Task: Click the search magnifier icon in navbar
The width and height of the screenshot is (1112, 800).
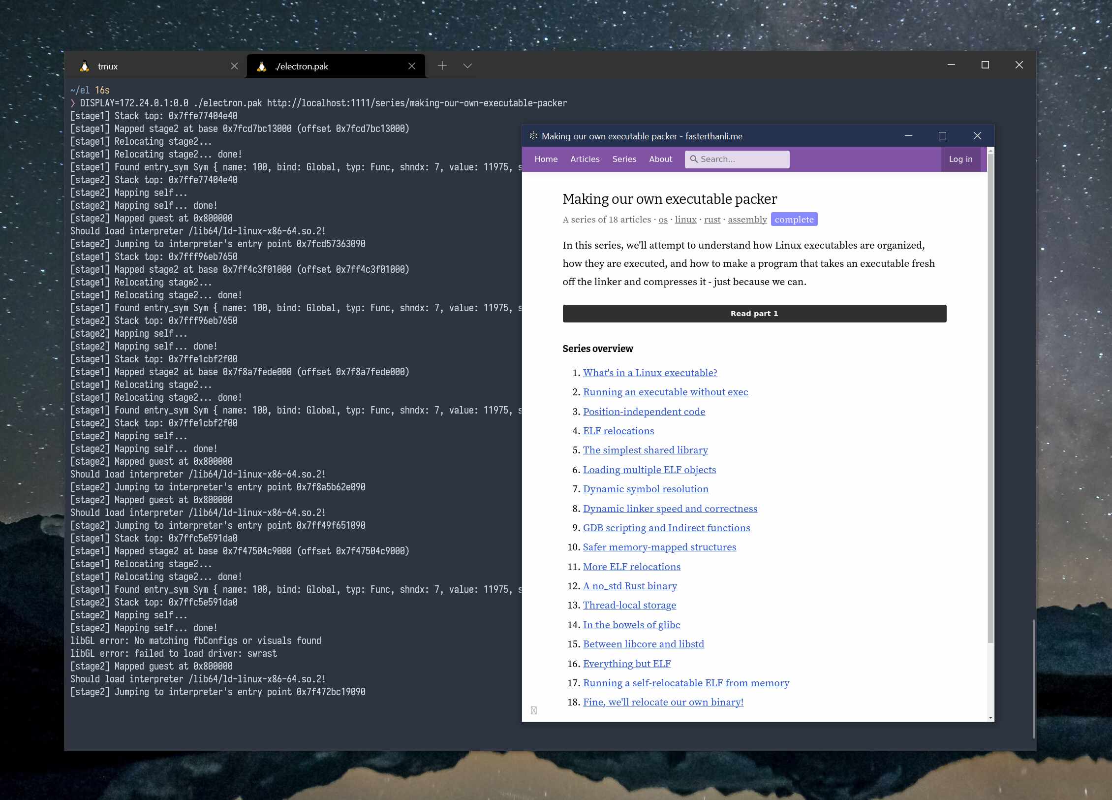Action: pyautogui.click(x=694, y=159)
